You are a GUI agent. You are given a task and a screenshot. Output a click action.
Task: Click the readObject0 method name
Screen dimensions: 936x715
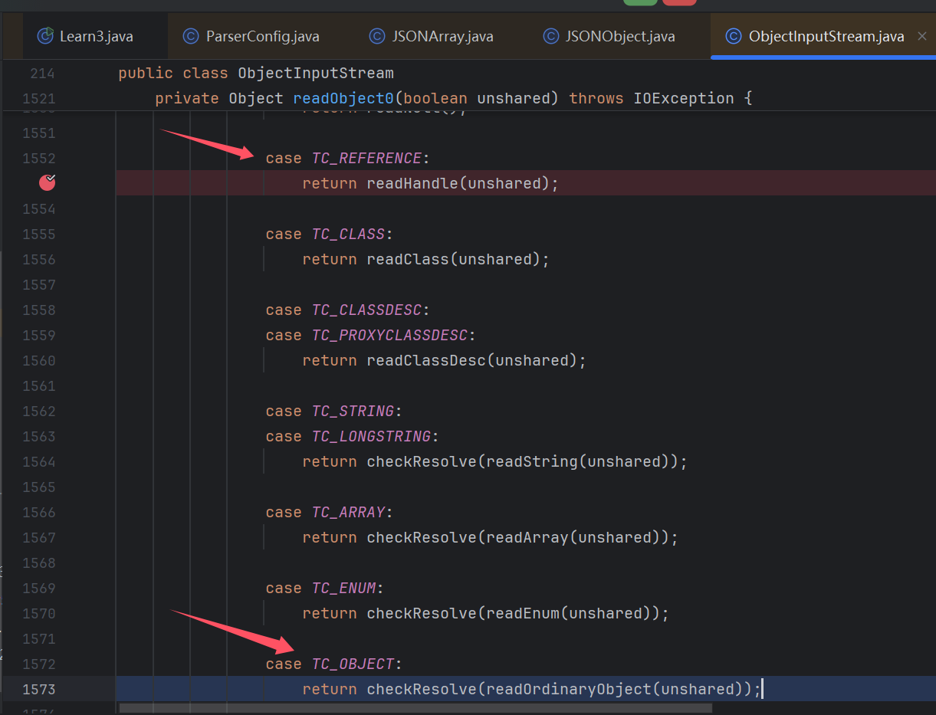pos(343,98)
